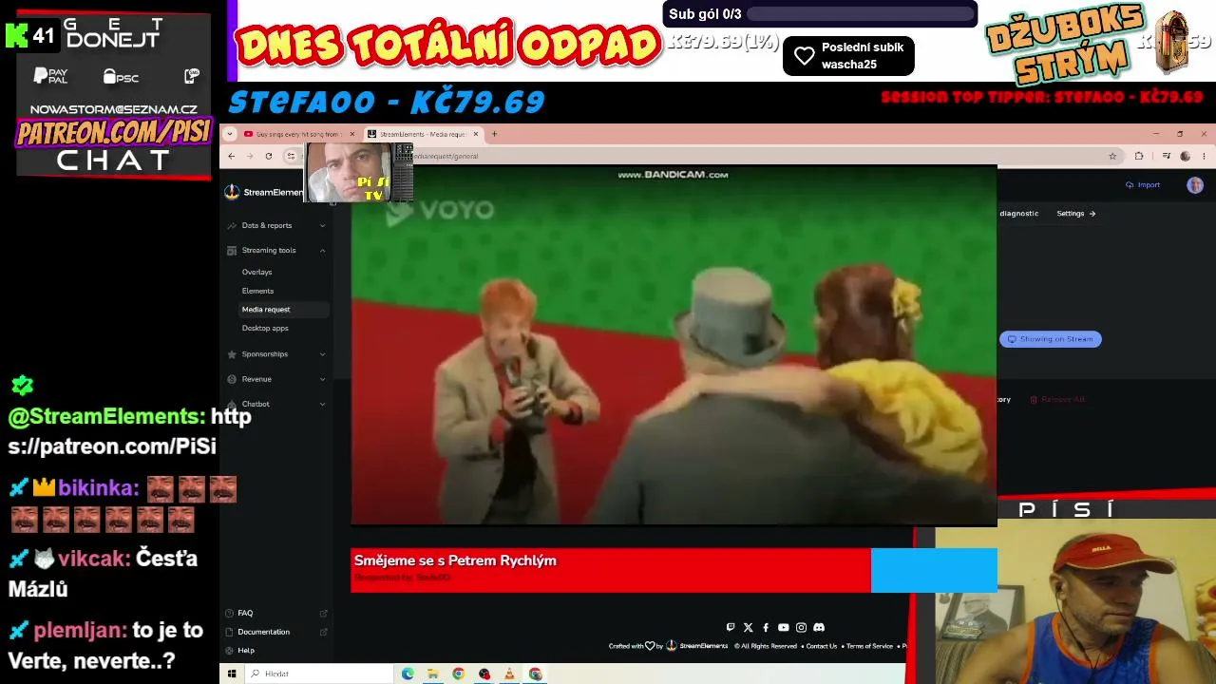Expand the Chatbot section
The height and width of the screenshot is (684, 1216).
[322, 404]
